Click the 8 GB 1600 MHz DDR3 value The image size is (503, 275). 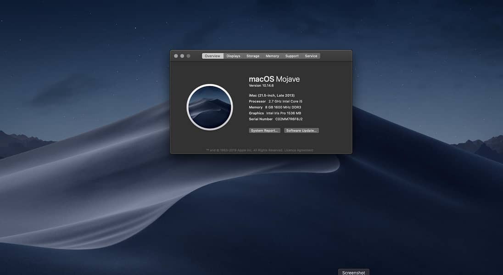click(283, 107)
